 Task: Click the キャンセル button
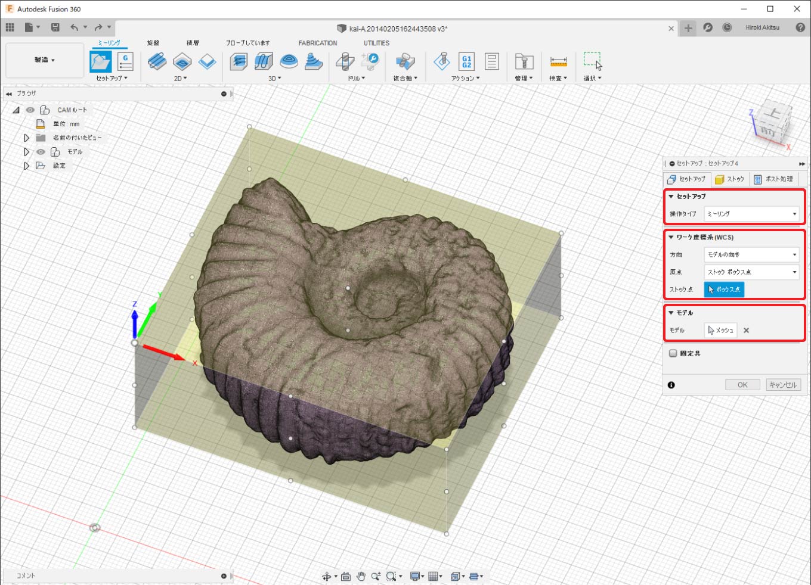783,385
